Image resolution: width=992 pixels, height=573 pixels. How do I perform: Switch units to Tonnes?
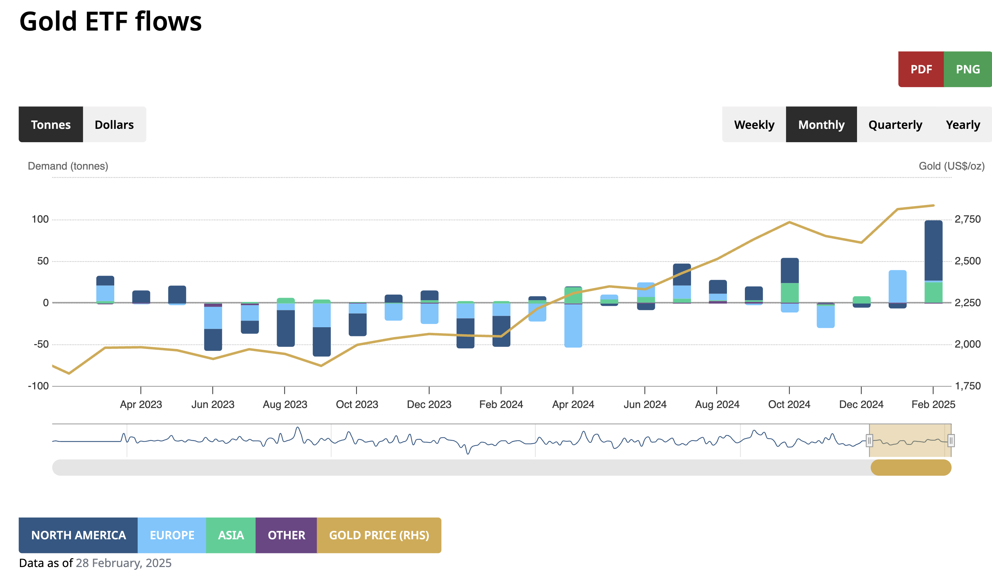click(x=51, y=125)
